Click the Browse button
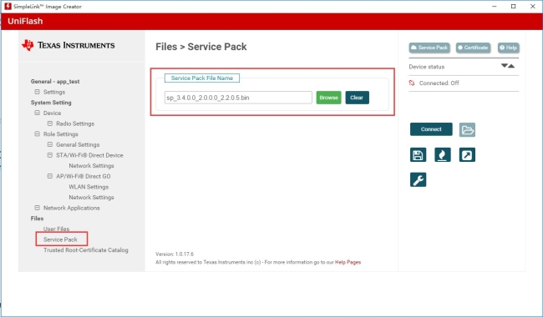The width and height of the screenshot is (543, 317). (x=328, y=98)
